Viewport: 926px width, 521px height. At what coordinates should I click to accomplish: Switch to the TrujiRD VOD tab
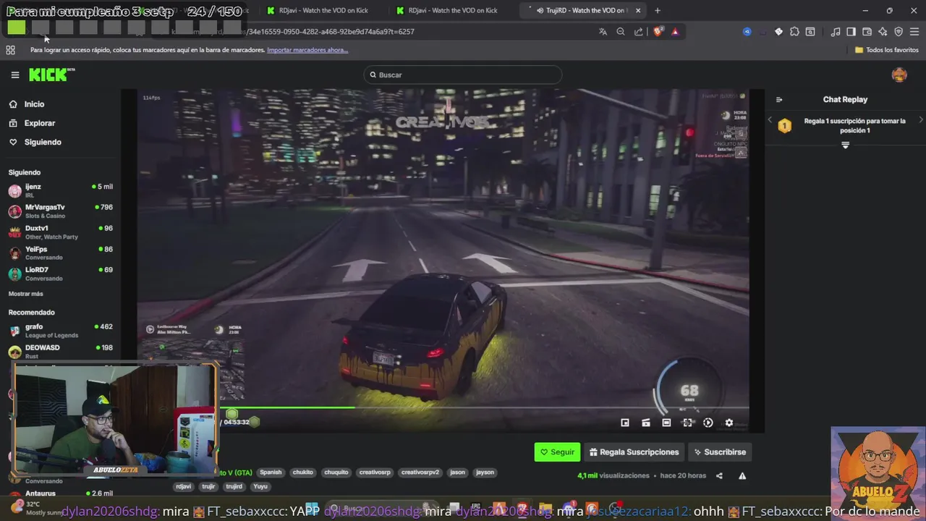click(583, 10)
